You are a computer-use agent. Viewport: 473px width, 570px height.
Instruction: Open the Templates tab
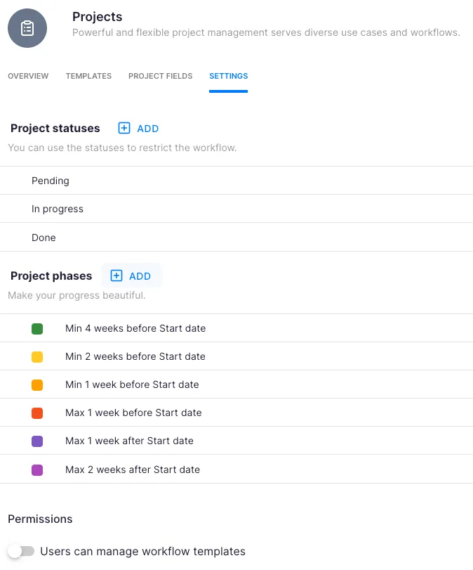(x=88, y=76)
